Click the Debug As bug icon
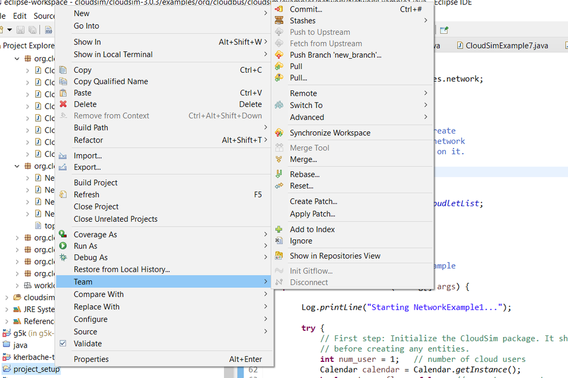The height and width of the screenshot is (378, 568). tap(63, 257)
